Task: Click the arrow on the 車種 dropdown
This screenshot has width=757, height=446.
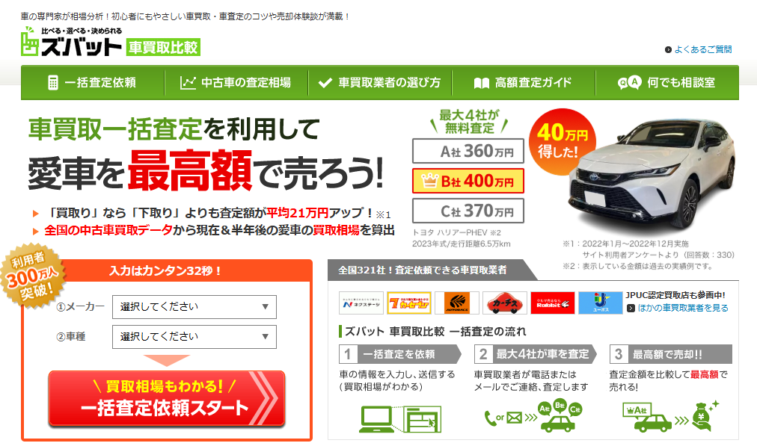Action: pyautogui.click(x=265, y=337)
